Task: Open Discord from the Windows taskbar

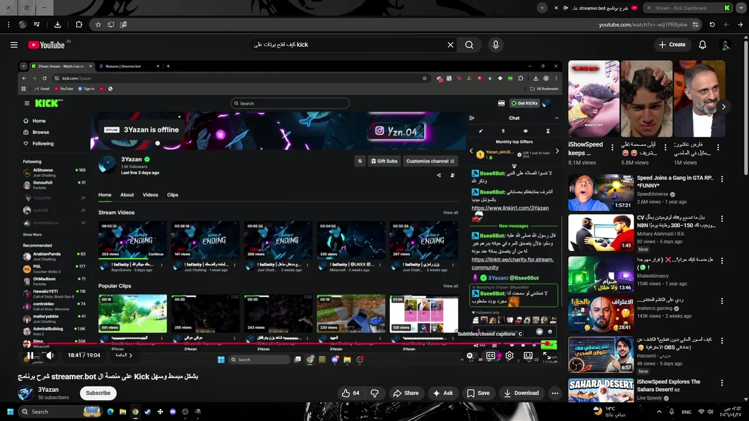Action: (x=173, y=412)
